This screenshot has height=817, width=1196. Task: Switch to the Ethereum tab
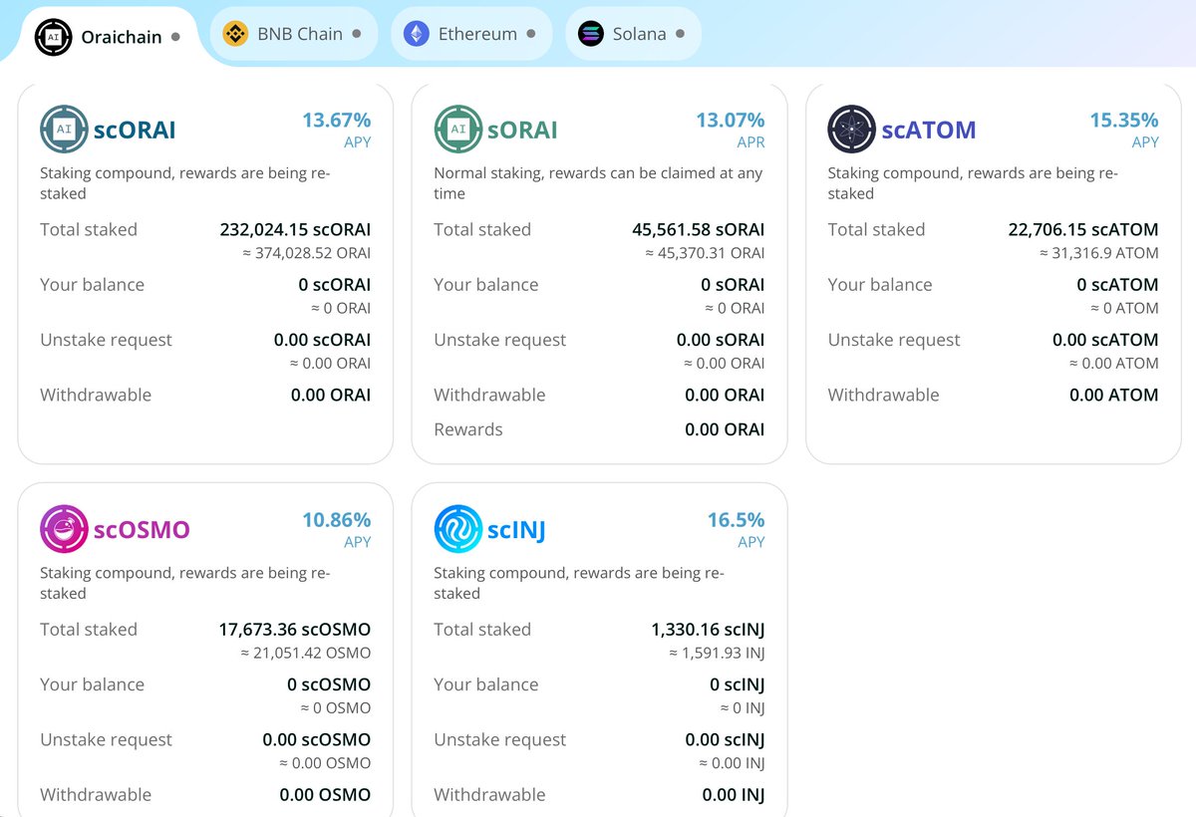(x=469, y=34)
